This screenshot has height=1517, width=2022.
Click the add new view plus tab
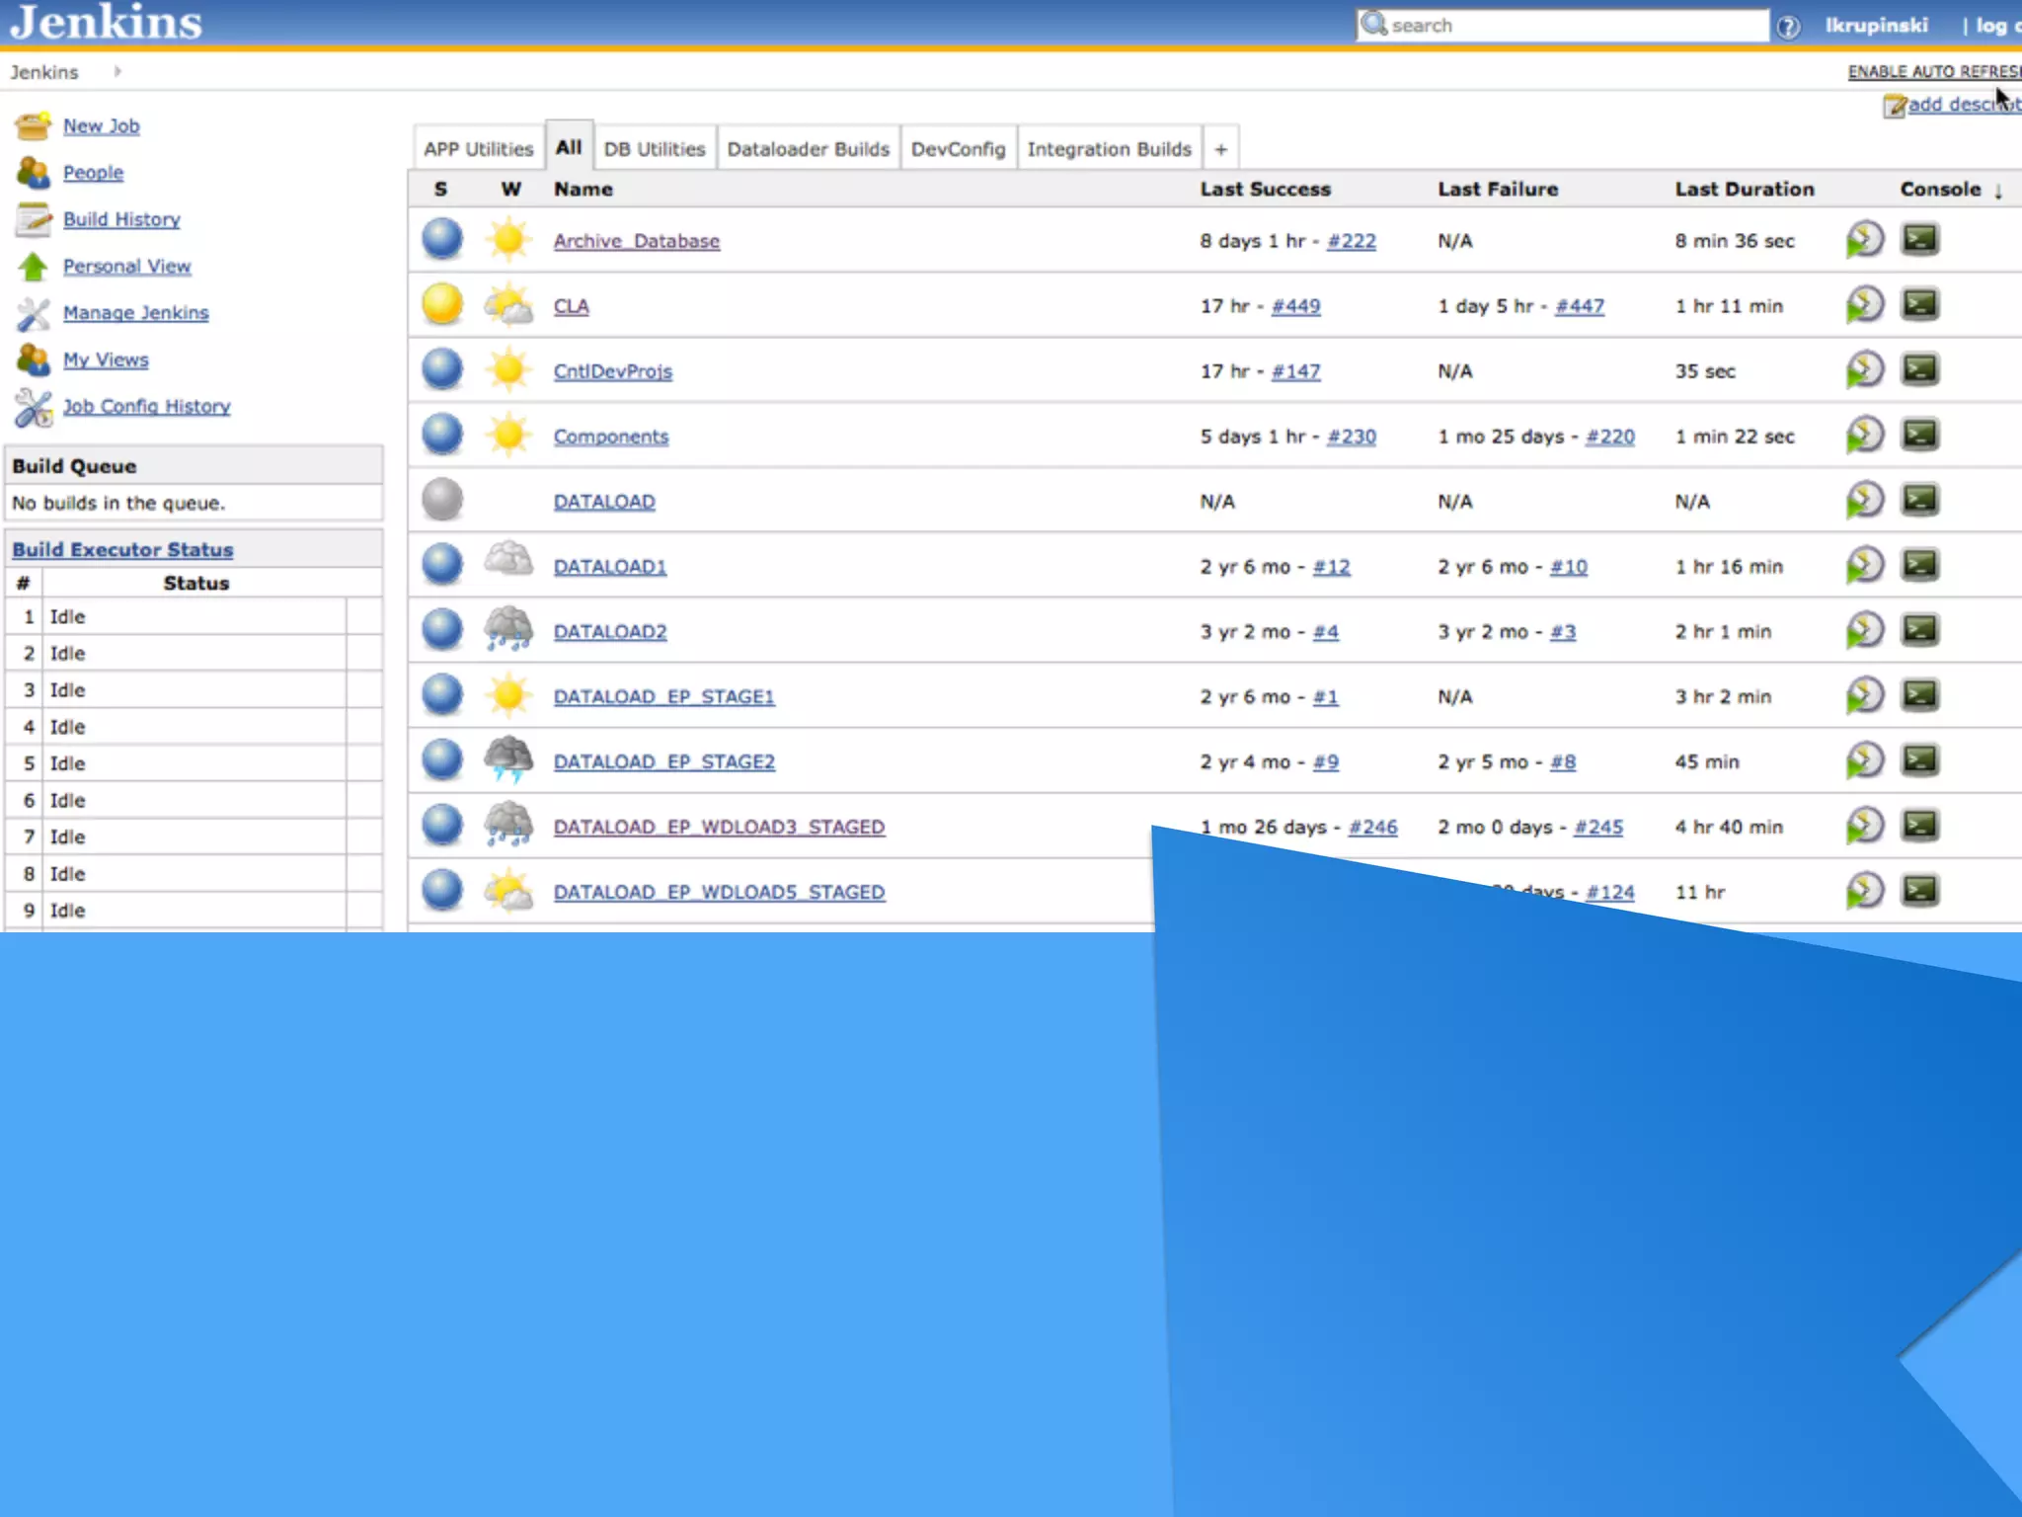(x=1220, y=149)
